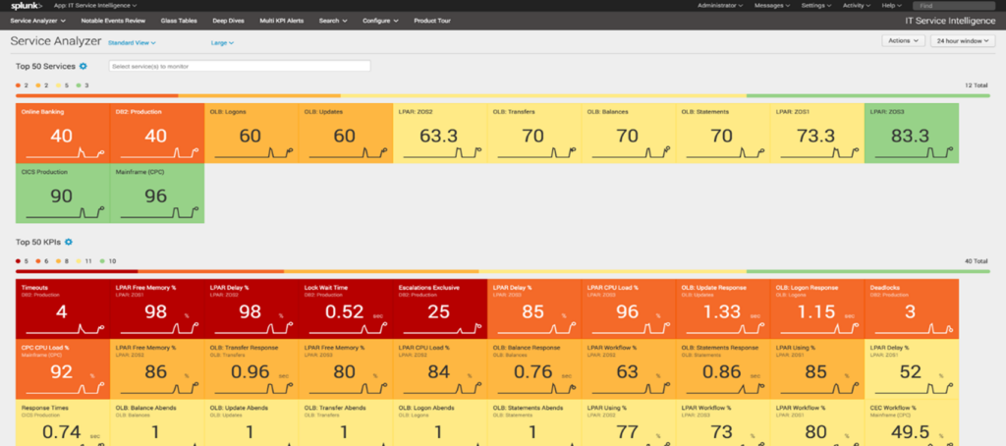
Task: Open the CPC CPU Load % KPI tile
Action: (x=63, y=369)
